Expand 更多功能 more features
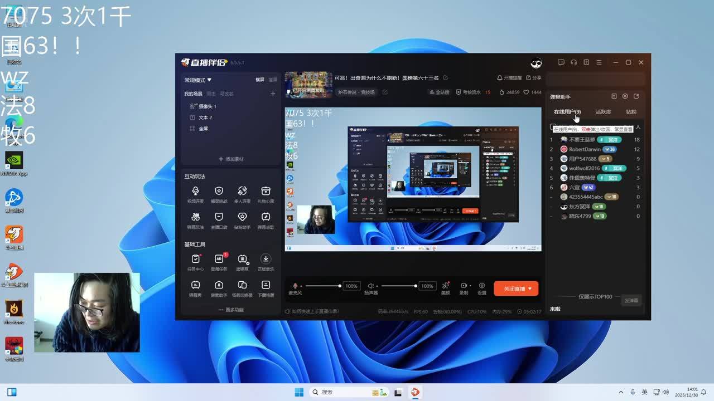This screenshot has height=401, width=714. click(x=231, y=310)
